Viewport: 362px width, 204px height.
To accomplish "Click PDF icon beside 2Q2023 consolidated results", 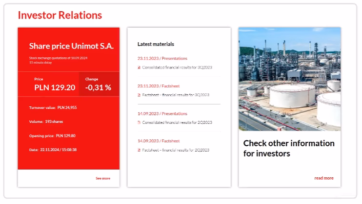I will pos(139,123).
